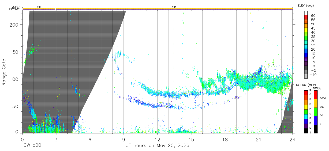Click the '9' TX frequency scale label
The image size is (329, 151).
(310, 132)
